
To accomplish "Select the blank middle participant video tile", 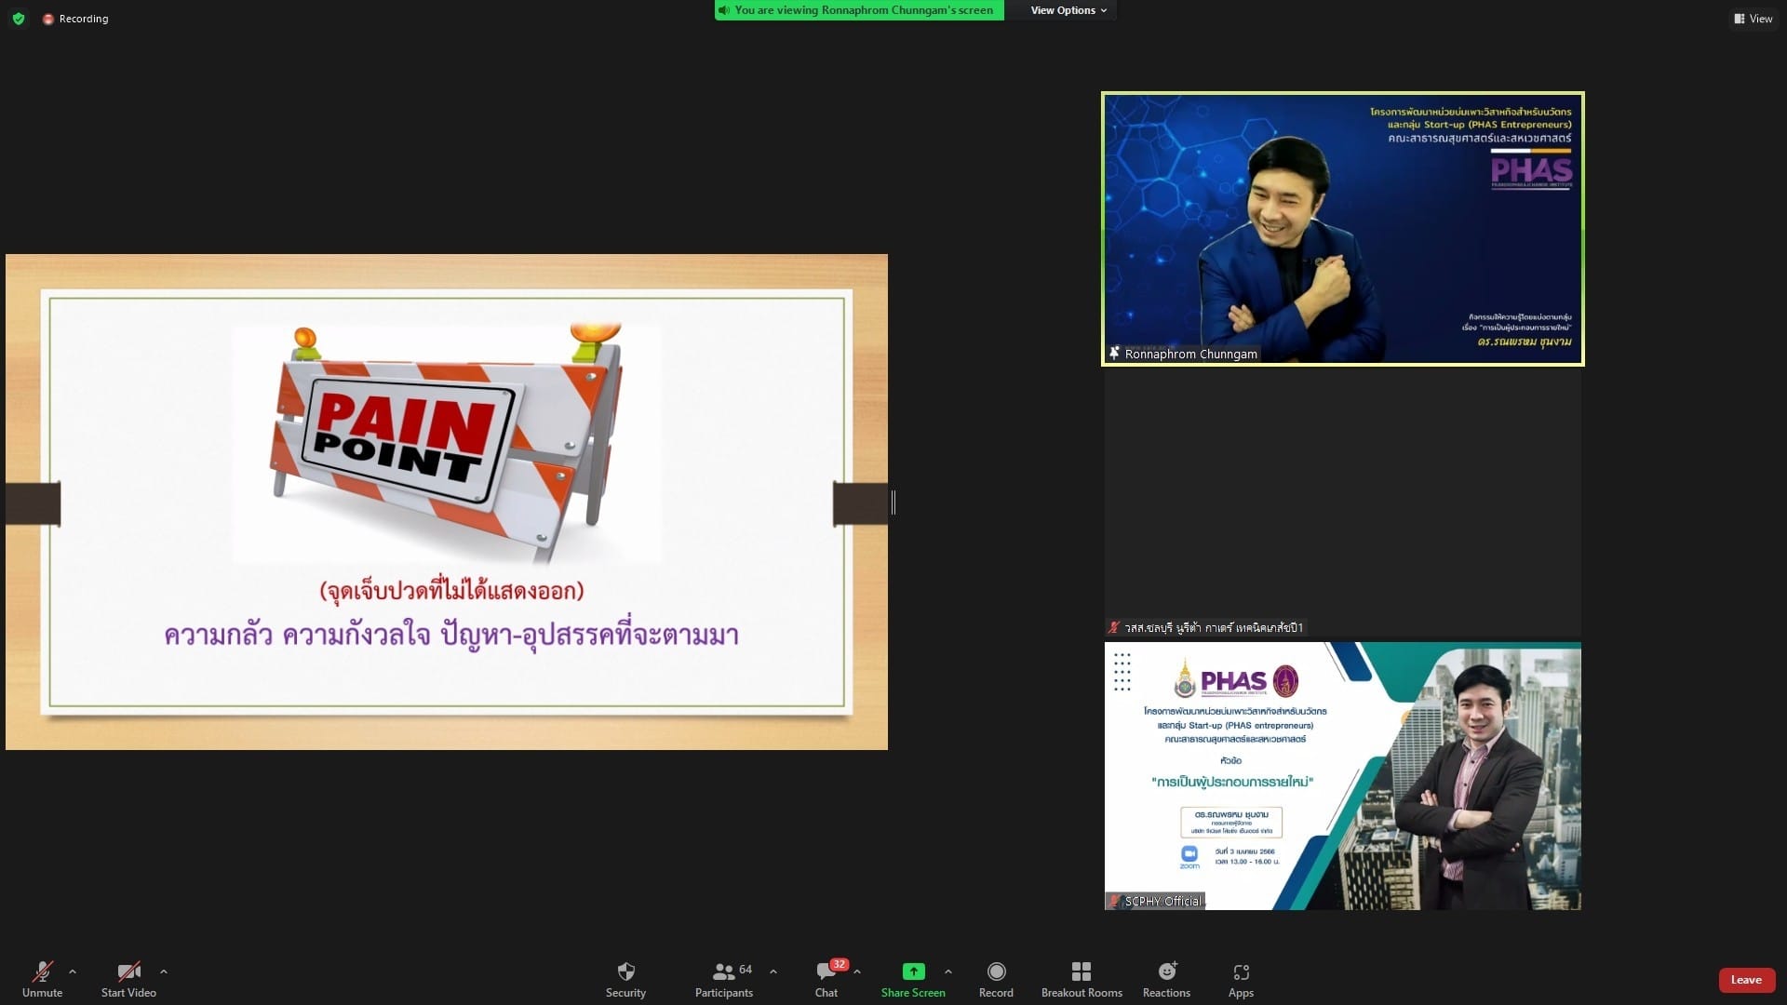I will coord(1342,502).
